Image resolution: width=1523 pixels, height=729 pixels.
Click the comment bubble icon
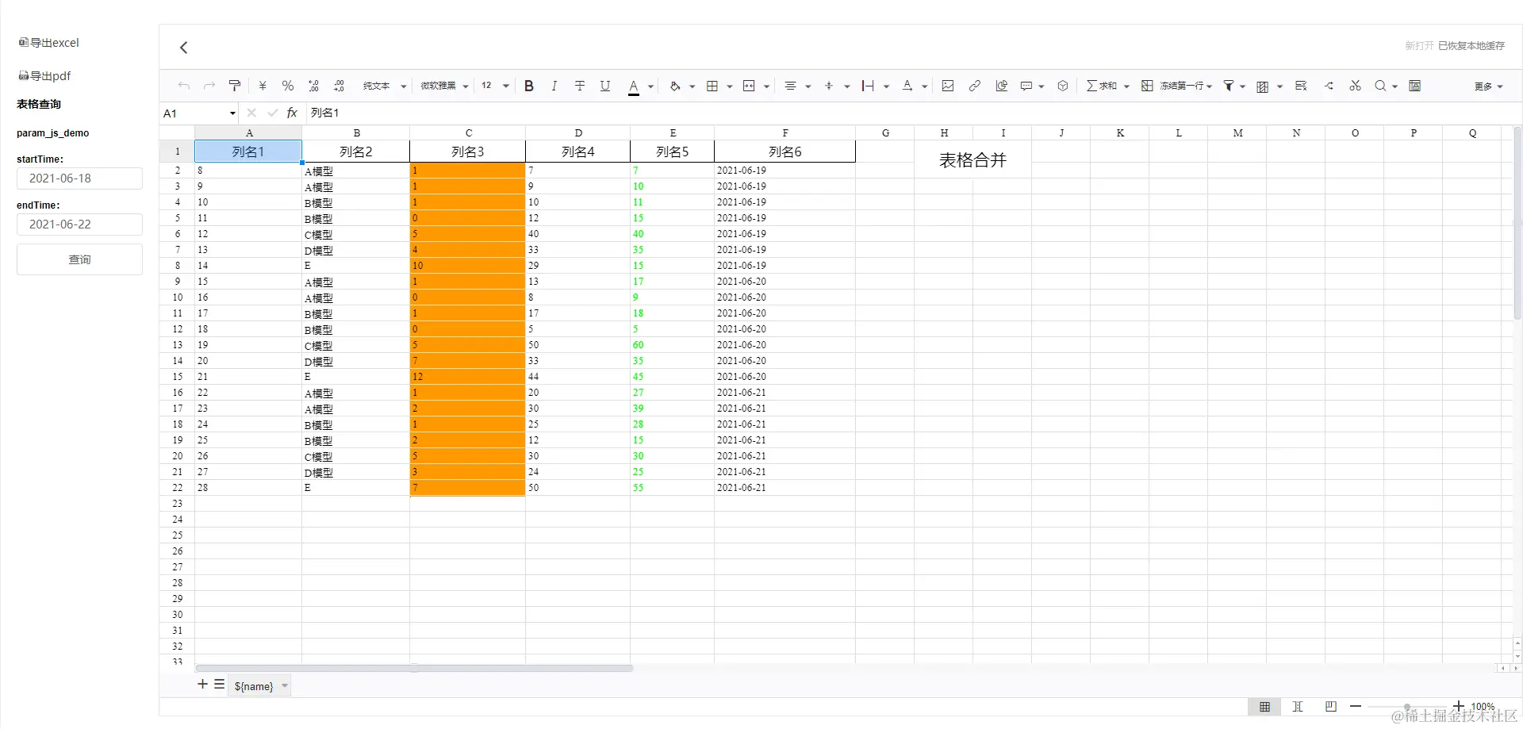tap(1026, 86)
